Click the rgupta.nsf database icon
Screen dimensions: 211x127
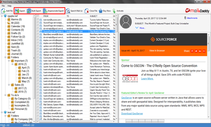click(x=5, y=16)
